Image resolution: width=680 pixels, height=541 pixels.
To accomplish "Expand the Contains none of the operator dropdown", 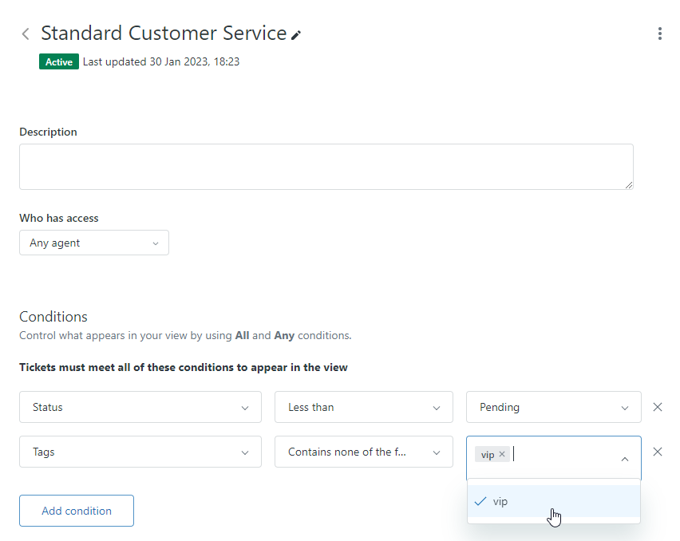I will (x=363, y=452).
